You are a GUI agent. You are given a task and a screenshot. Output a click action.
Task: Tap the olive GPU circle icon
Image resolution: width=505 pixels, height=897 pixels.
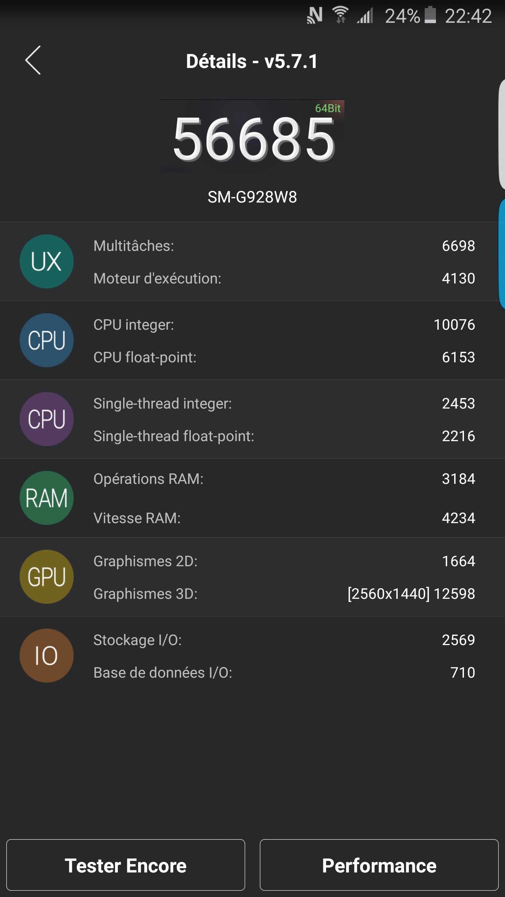[47, 577]
